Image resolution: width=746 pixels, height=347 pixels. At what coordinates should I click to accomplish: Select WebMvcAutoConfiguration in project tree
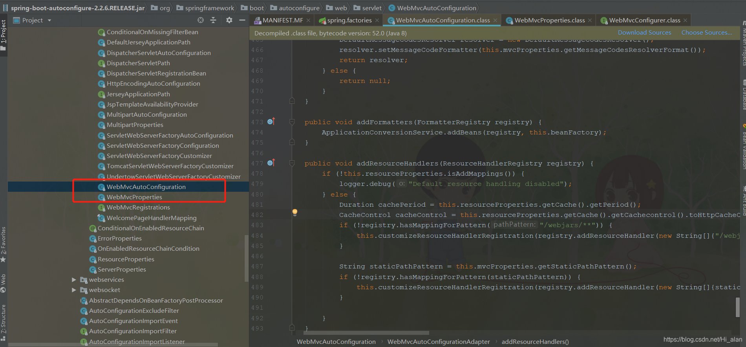click(x=146, y=187)
